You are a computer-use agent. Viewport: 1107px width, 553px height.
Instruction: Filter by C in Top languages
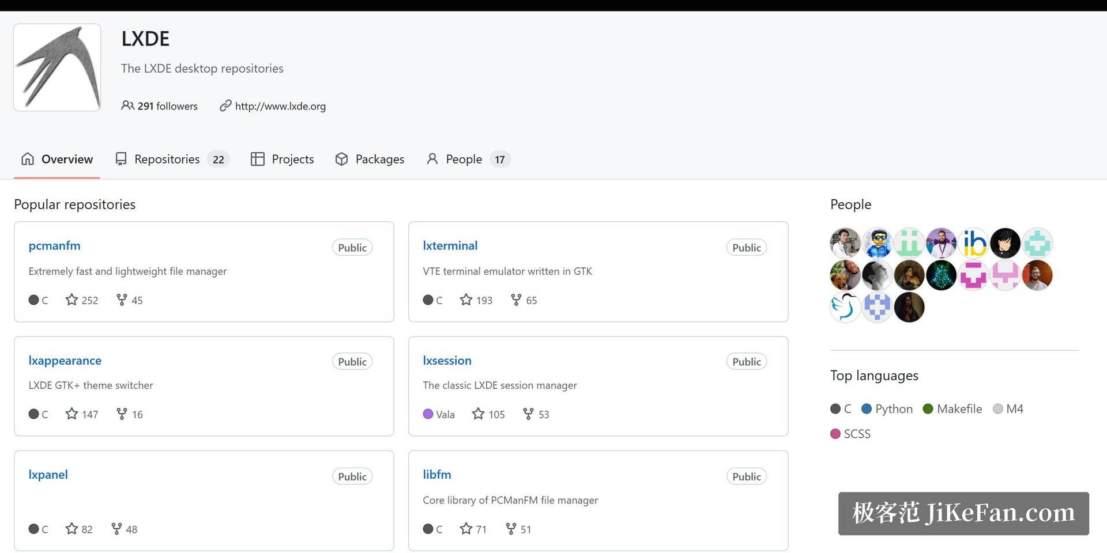point(841,409)
